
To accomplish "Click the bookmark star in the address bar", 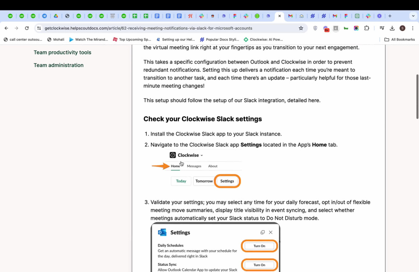I will [x=301, y=29].
